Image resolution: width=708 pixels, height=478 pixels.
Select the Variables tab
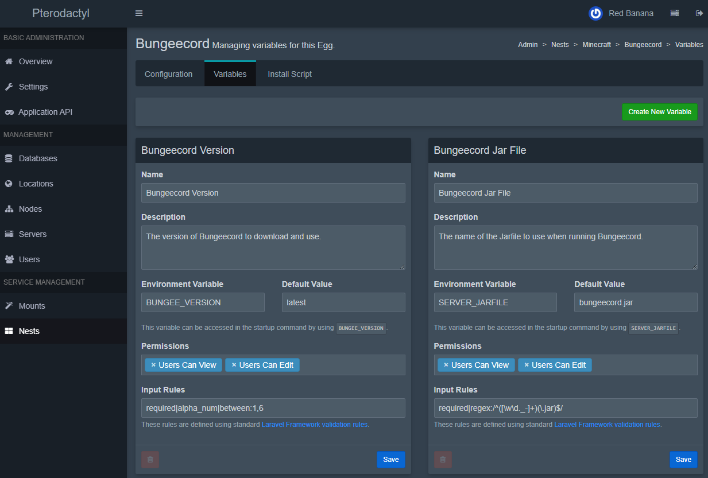pyautogui.click(x=230, y=73)
